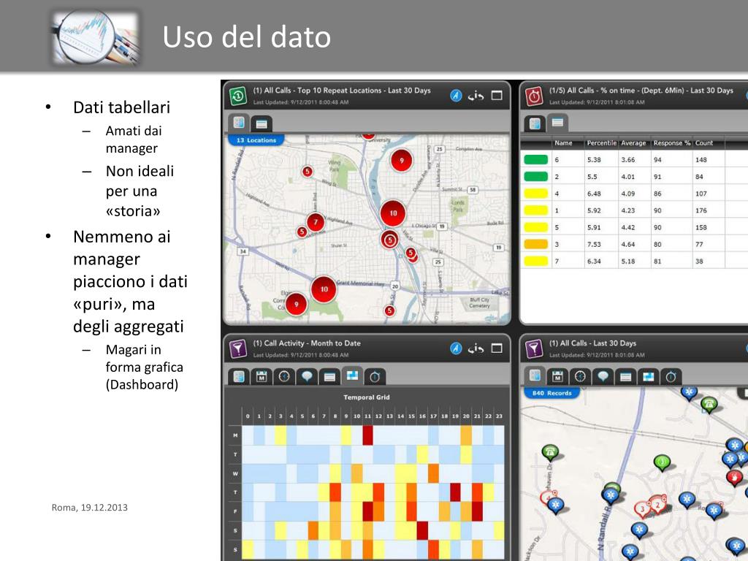The image size is (748, 561).
Task: Click the blue compass icon in Top 10 Repeat Locations panel
Action: tap(456, 96)
